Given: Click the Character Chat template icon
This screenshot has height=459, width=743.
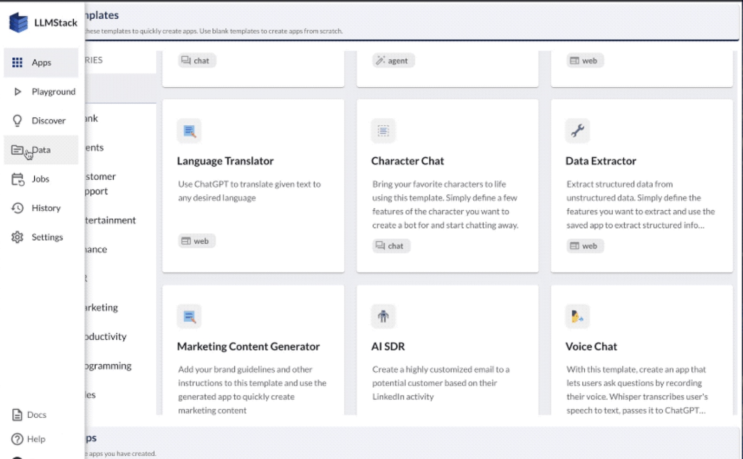Looking at the screenshot, I should 383,131.
